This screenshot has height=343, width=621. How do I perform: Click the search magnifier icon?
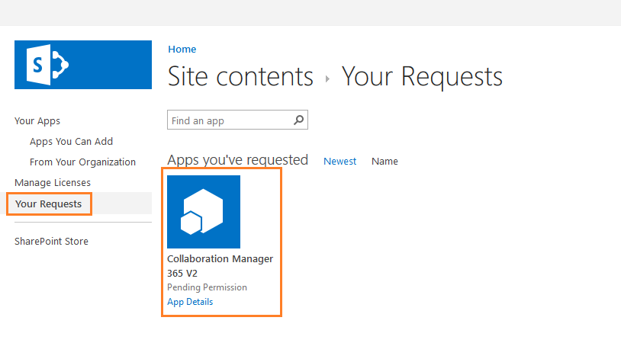click(x=299, y=120)
